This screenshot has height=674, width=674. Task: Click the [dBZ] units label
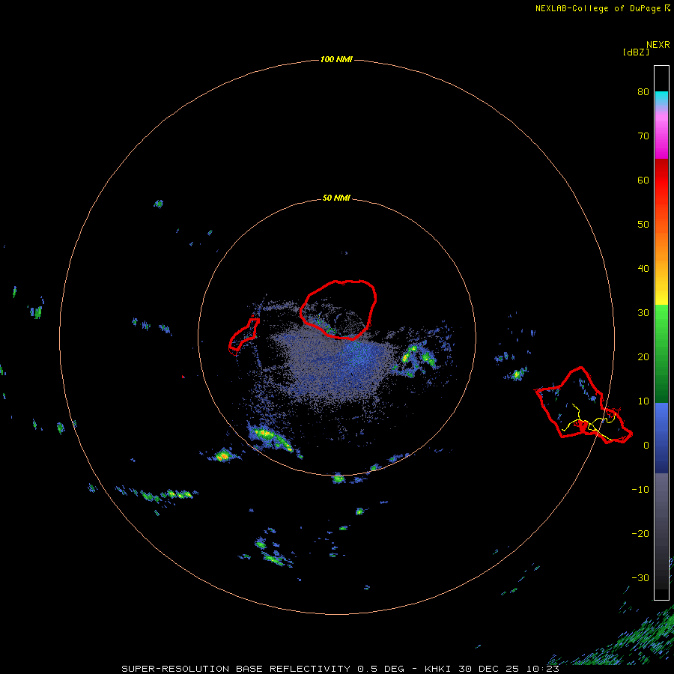click(x=636, y=52)
